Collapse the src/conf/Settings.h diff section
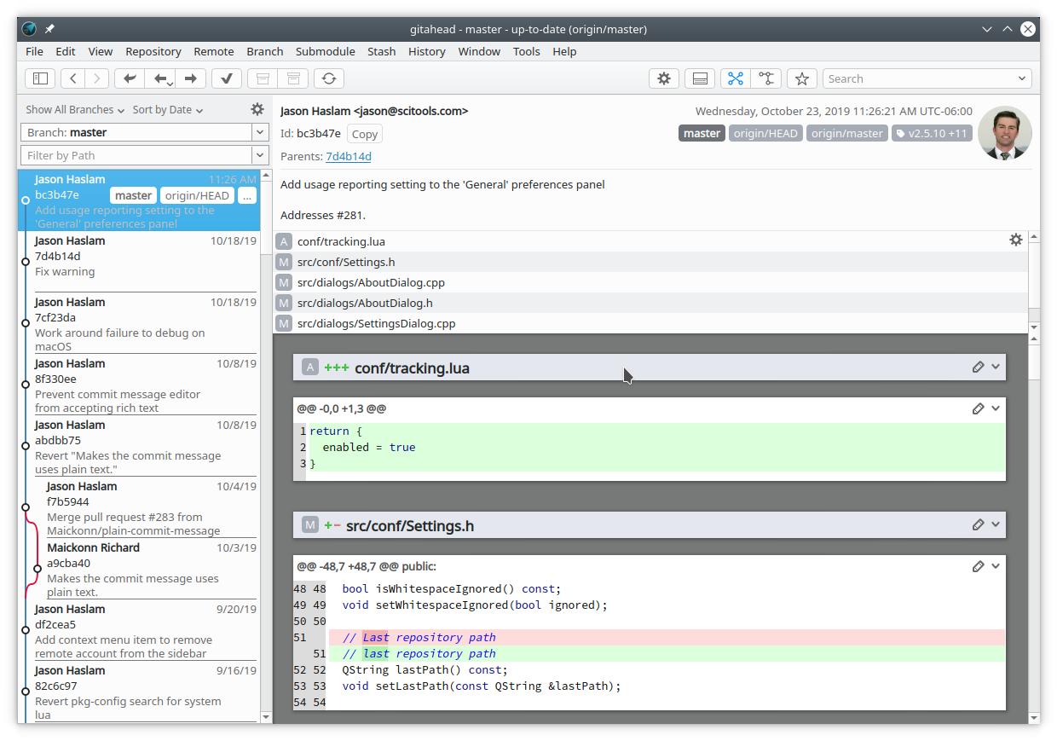Viewport: 1057px width, 741px height. point(995,525)
